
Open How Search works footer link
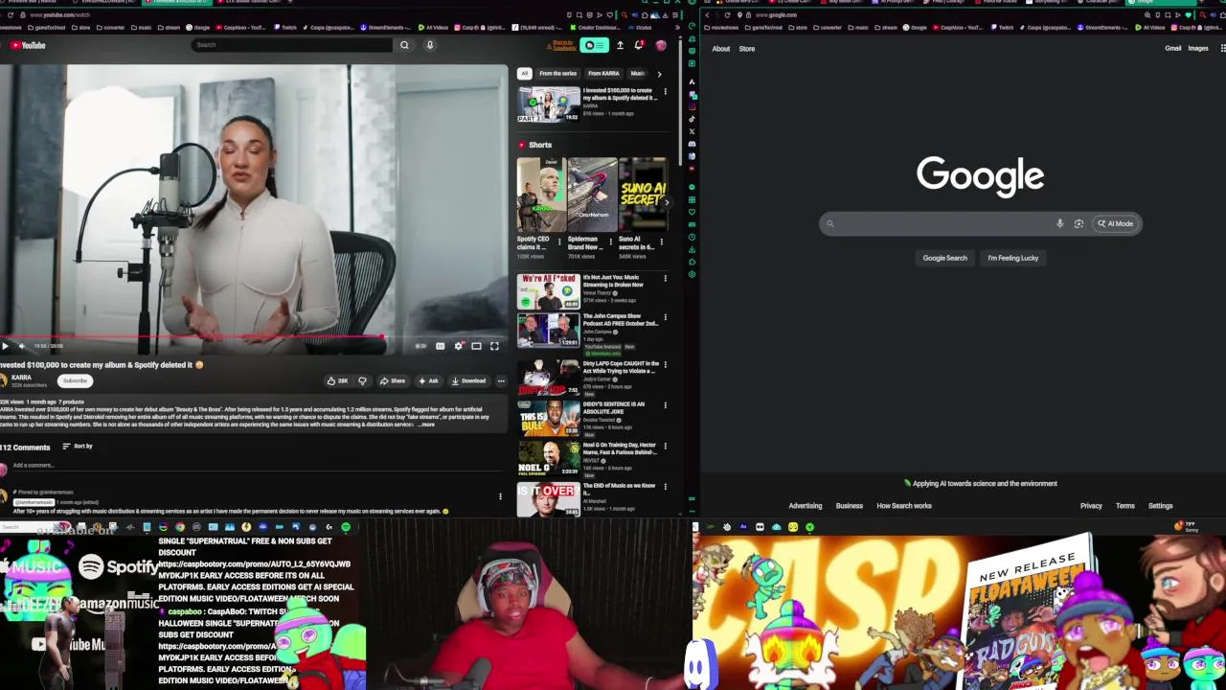pyautogui.click(x=904, y=506)
